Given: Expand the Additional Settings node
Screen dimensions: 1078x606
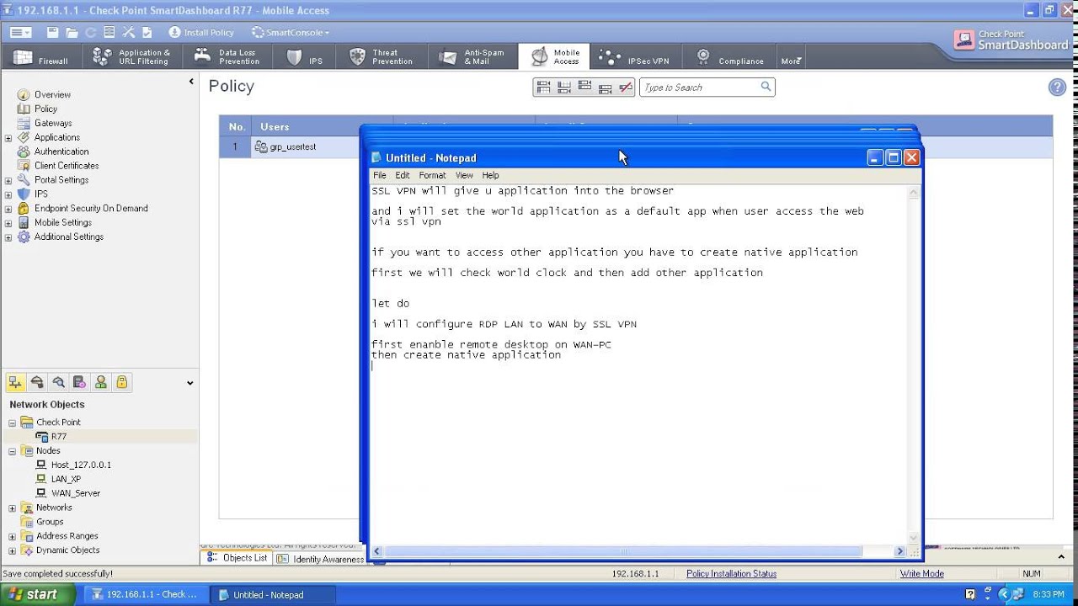Looking at the screenshot, I should 8,237.
